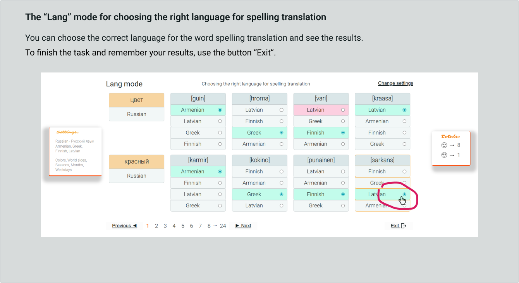
Task: Go to Previous page
Action: point(124,226)
